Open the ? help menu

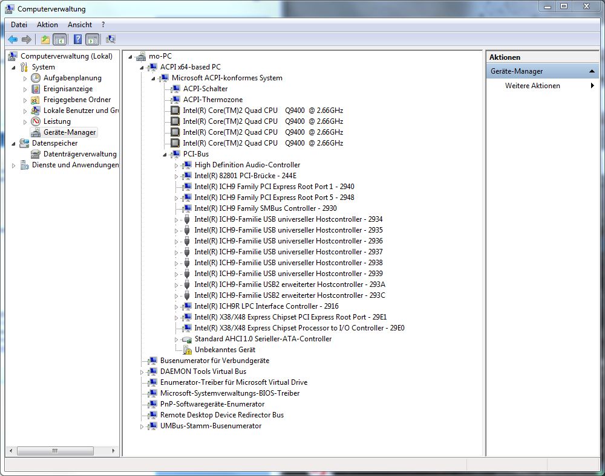(103, 25)
